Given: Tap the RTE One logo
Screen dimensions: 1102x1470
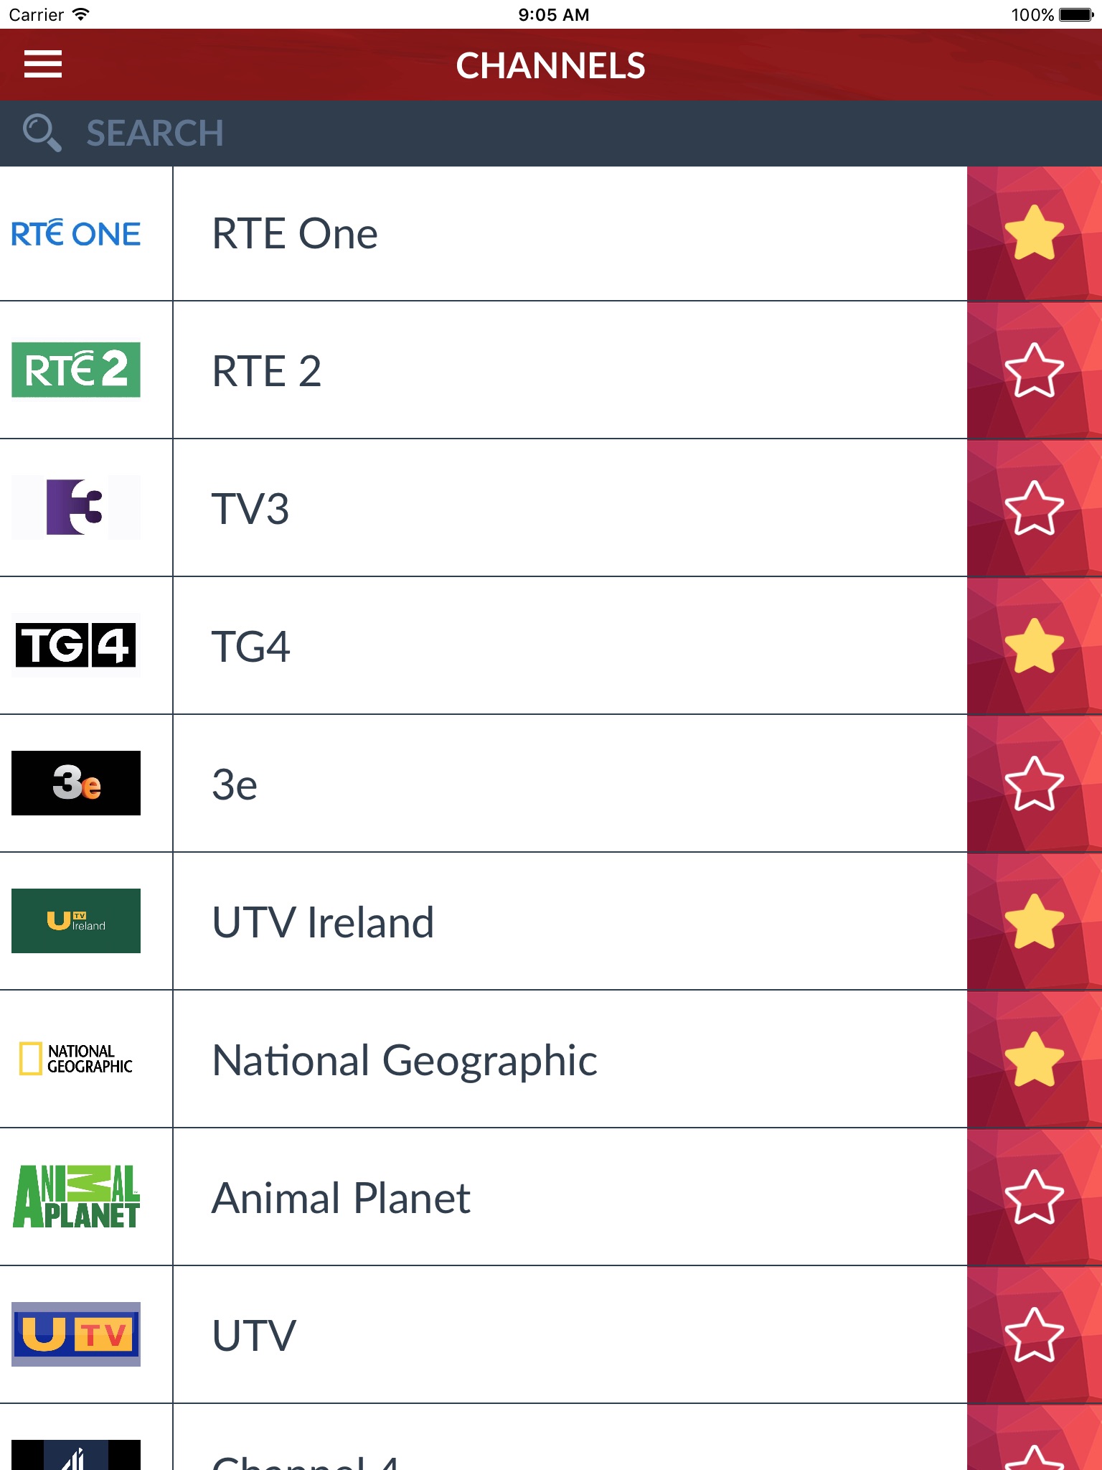Looking at the screenshot, I should pos(76,234).
